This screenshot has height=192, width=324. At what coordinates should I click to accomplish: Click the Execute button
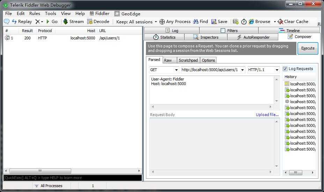tap(308, 48)
